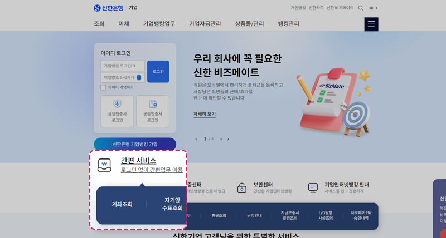The height and width of the screenshot is (238, 446).
Task: Click the Shinhan Bank logo
Action: [108, 8]
